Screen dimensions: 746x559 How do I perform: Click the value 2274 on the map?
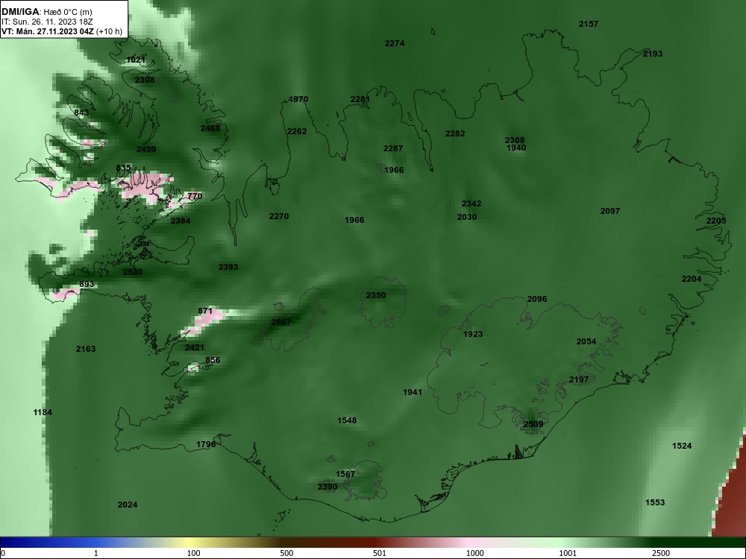pos(395,43)
